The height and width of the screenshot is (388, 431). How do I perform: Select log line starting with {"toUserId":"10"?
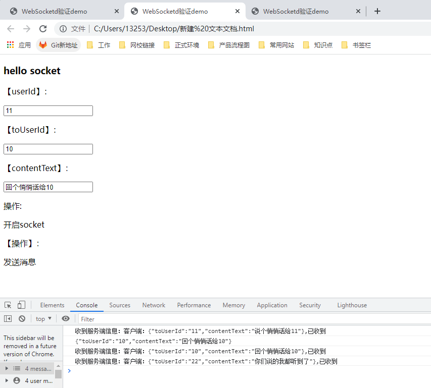tap(247, 341)
